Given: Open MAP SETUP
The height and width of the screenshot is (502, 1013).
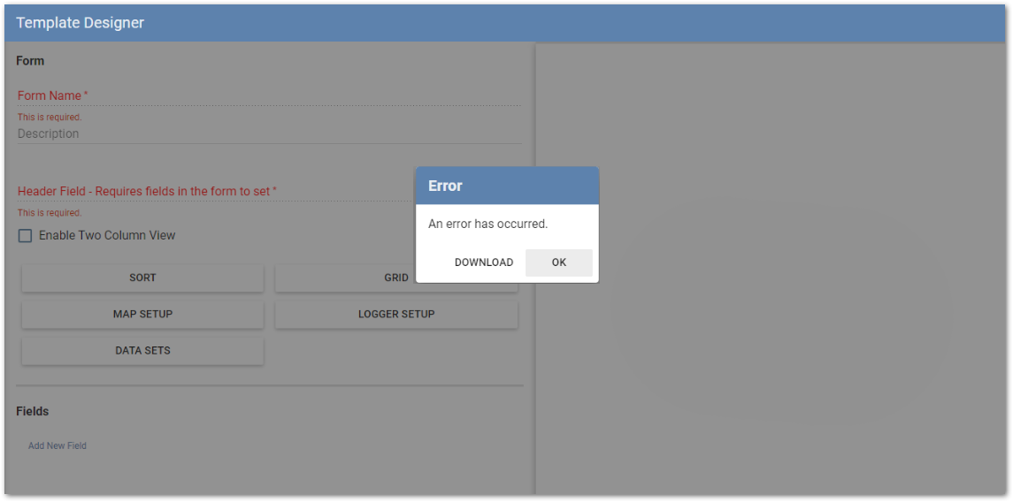Looking at the screenshot, I should coord(142,314).
